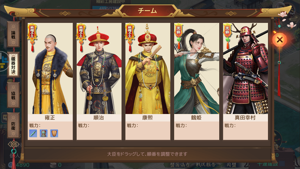This screenshot has height=169, width=300.
Task: Click 雍正's 鉄帽子王 rank badge
Action: [x=32, y=37]
